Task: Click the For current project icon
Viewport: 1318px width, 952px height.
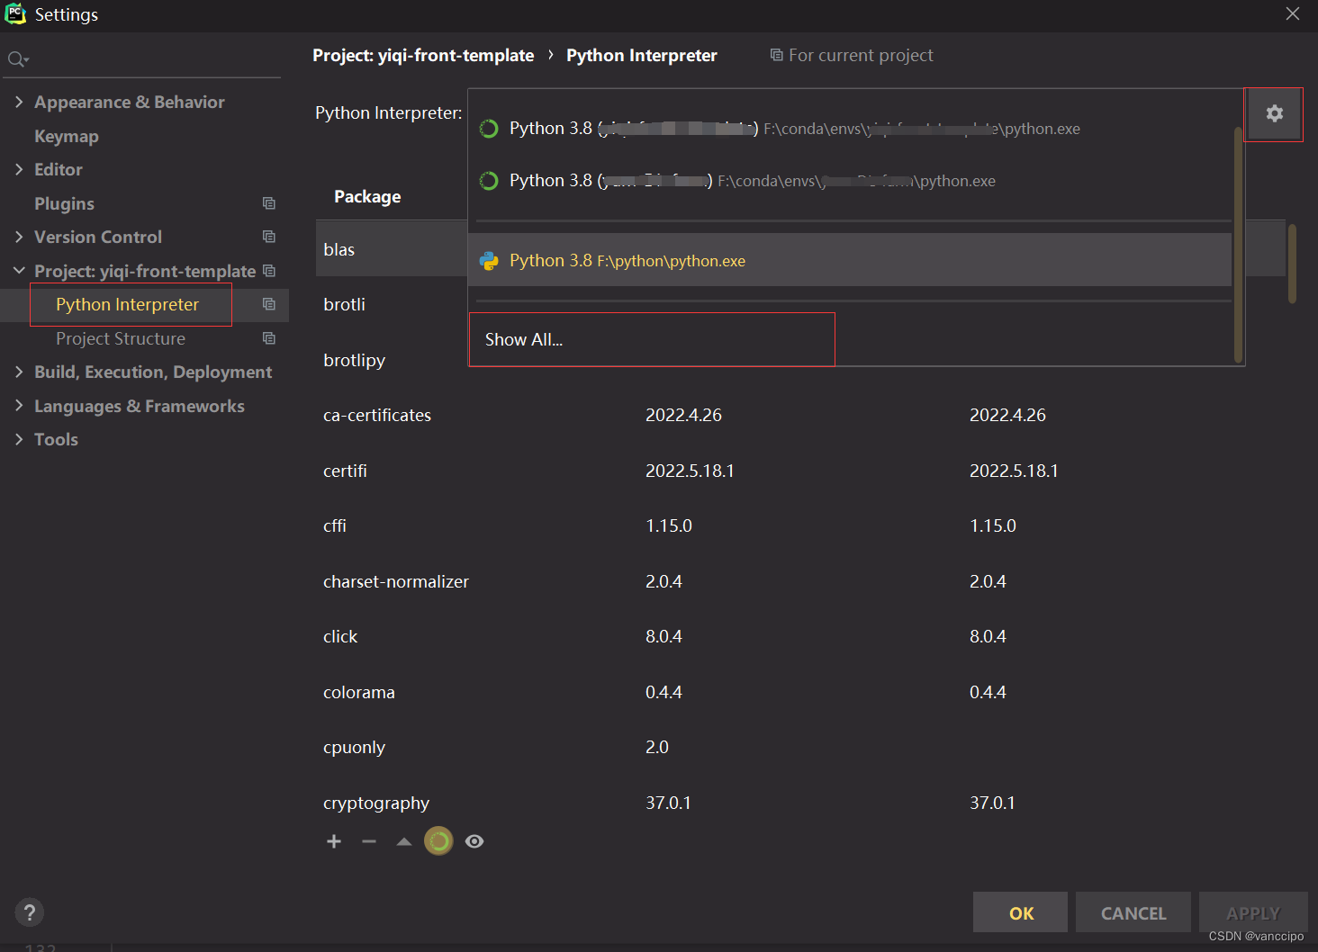Action: coord(776,55)
